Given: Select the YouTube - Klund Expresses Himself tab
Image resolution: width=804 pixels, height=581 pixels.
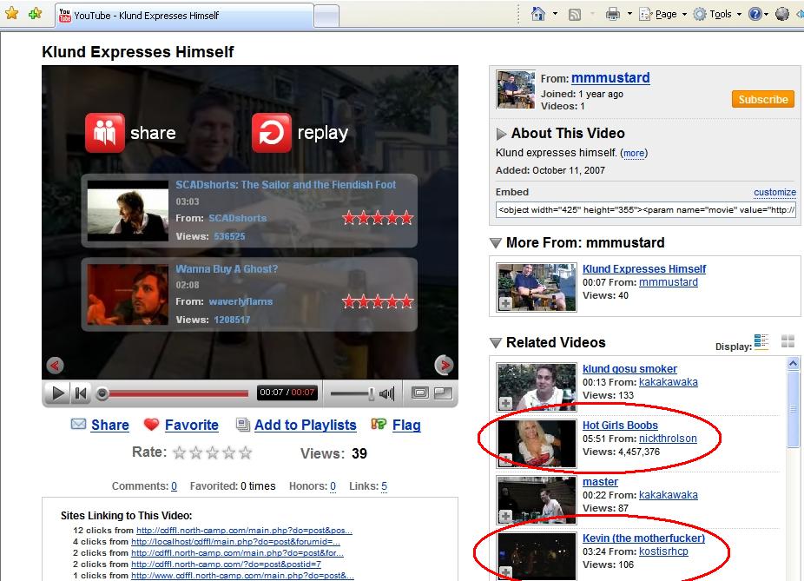Looking at the screenshot, I should (185, 16).
